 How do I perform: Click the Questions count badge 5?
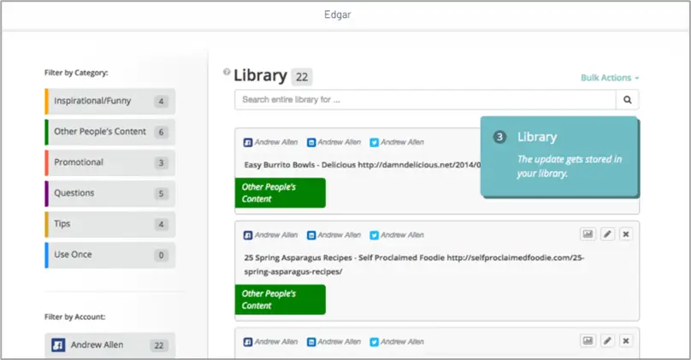161,194
